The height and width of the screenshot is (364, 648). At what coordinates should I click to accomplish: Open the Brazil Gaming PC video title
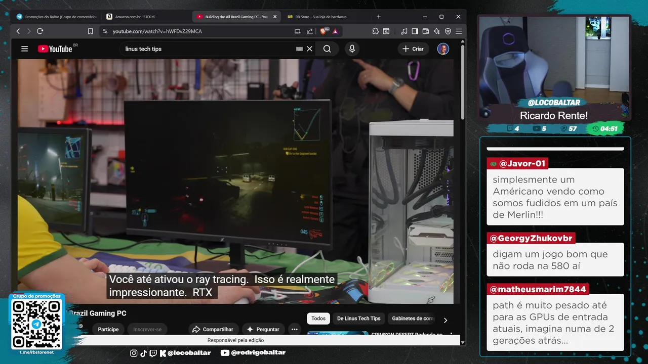click(98, 313)
